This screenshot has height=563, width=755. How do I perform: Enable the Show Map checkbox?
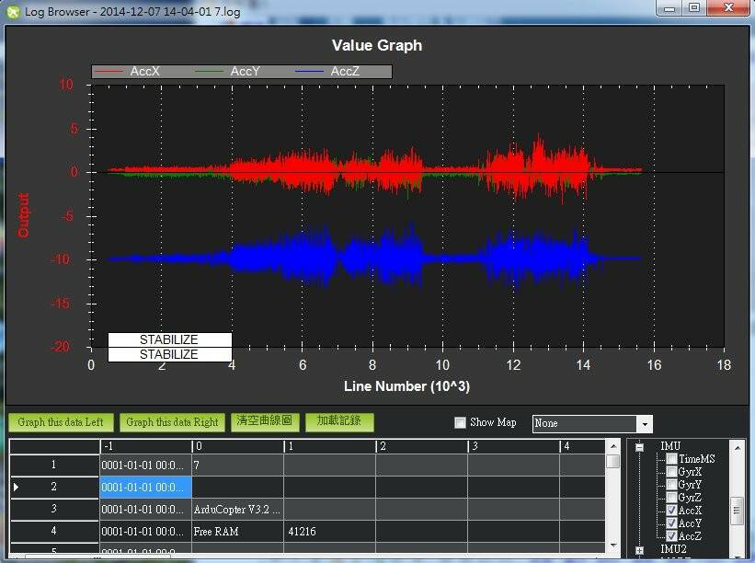coord(461,422)
